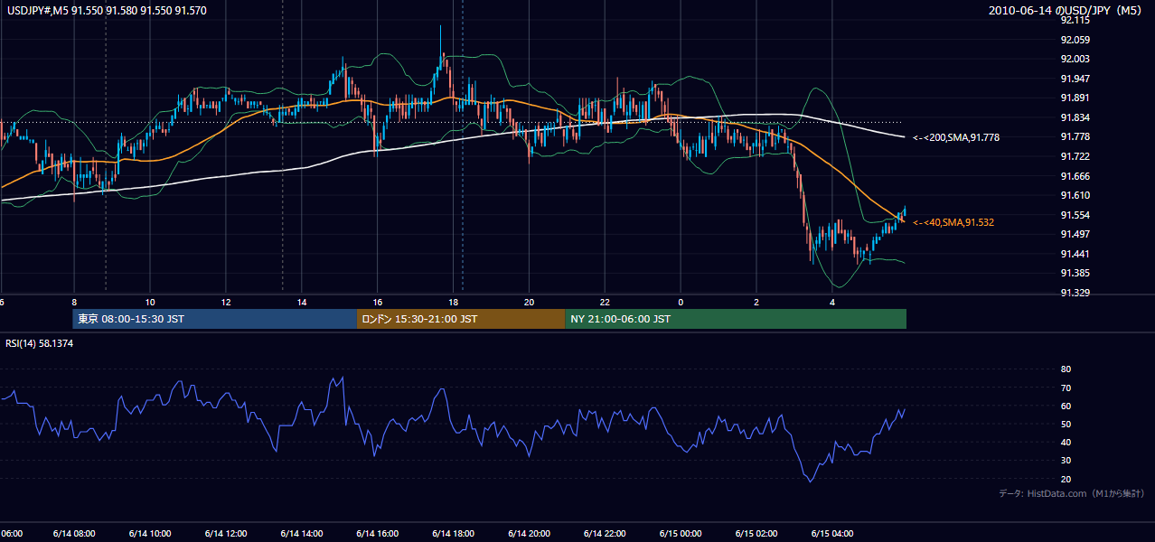The image size is (1155, 542).
Task: Select the NY 21:00-06:00 JST session bar
Action: tap(736, 319)
